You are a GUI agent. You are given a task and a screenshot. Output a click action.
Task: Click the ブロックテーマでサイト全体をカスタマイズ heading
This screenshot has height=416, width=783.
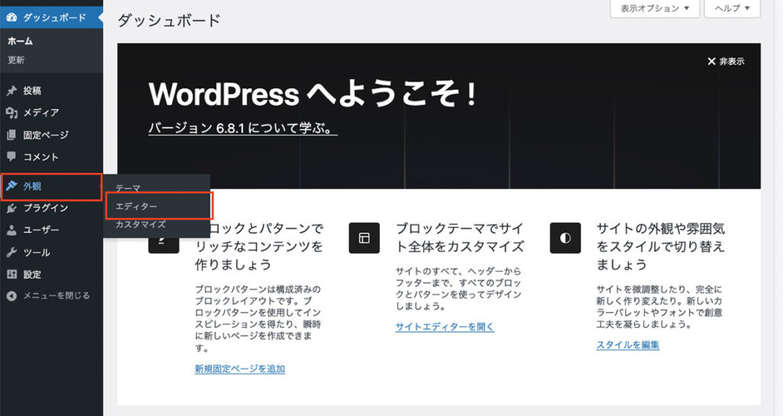coord(460,238)
